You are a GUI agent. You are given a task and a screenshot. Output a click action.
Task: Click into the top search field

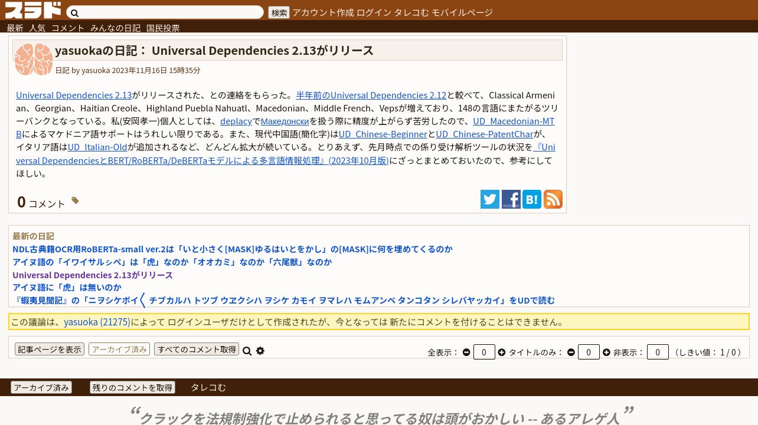tap(165, 12)
